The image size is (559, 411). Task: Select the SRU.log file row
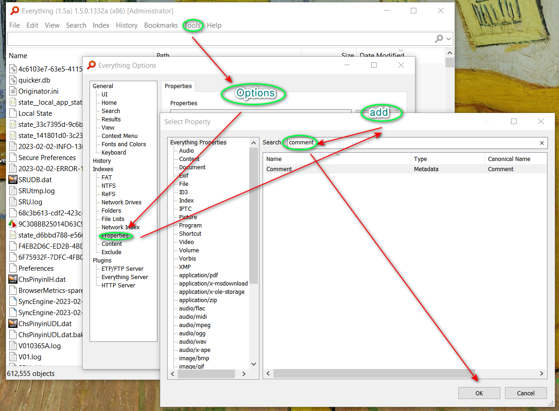[30, 202]
